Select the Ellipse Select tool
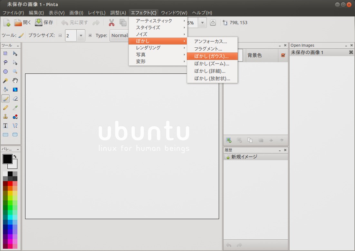Viewport: 355px width, 251px height. (5, 72)
